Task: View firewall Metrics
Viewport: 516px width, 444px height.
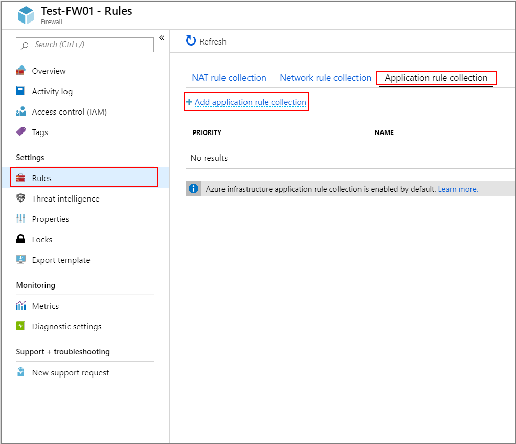Action: (44, 306)
